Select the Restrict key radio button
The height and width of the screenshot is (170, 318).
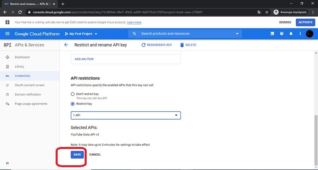(72, 104)
